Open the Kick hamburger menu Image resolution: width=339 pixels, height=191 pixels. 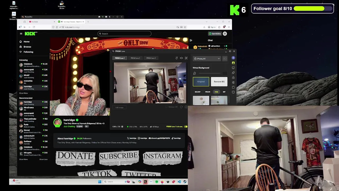pyautogui.click(x=21, y=34)
